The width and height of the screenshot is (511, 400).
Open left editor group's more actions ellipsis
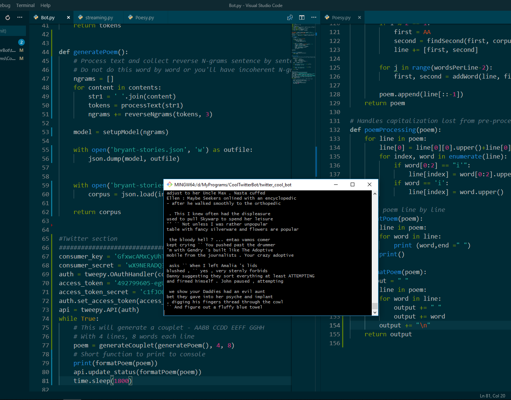[x=314, y=17]
